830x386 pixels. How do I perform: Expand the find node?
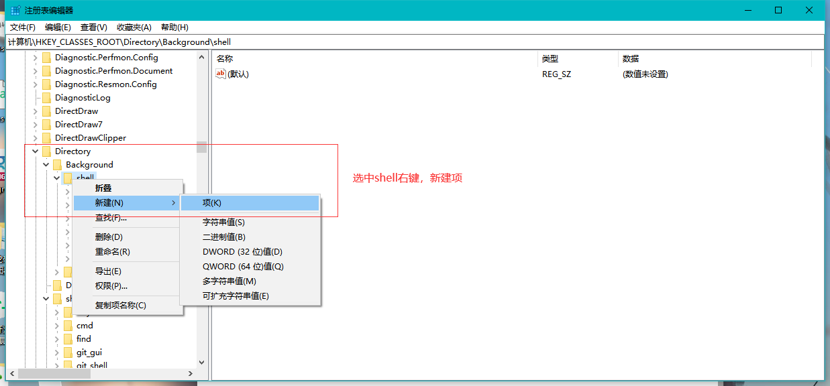click(57, 339)
